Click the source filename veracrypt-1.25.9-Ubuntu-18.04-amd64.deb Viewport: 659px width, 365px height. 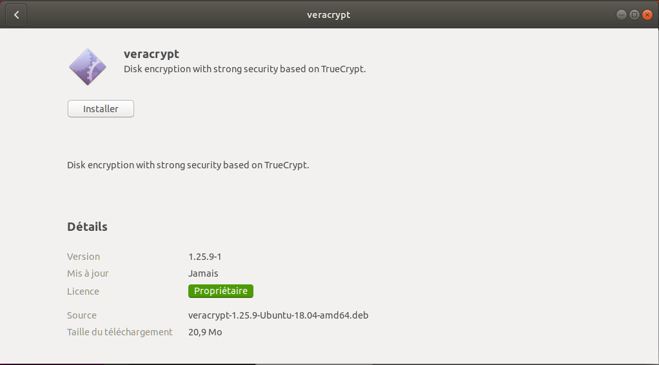(x=278, y=315)
